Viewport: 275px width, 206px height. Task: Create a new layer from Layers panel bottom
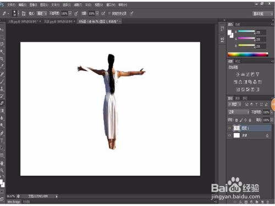(x=262, y=202)
